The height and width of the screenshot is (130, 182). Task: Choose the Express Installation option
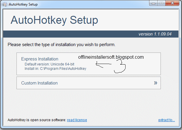point(89,64)
